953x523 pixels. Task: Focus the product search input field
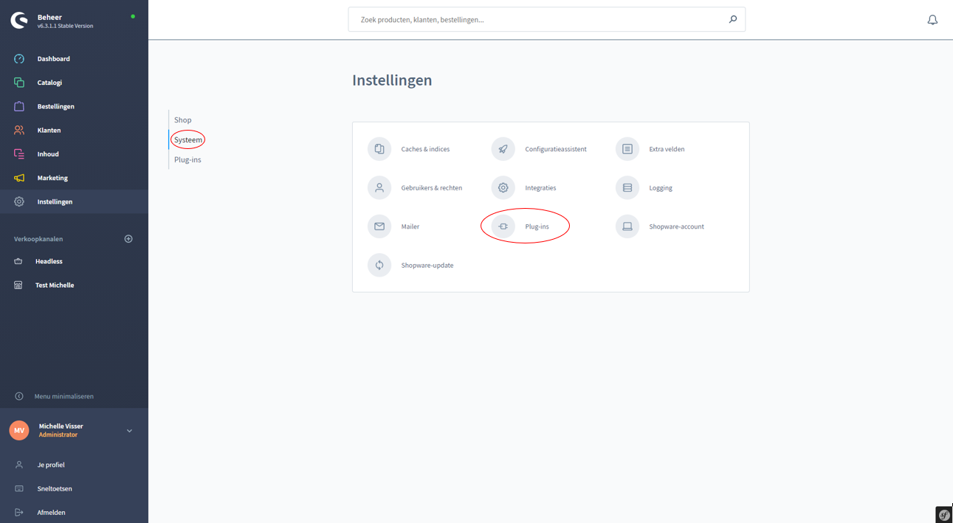click(x=539, y=20)
